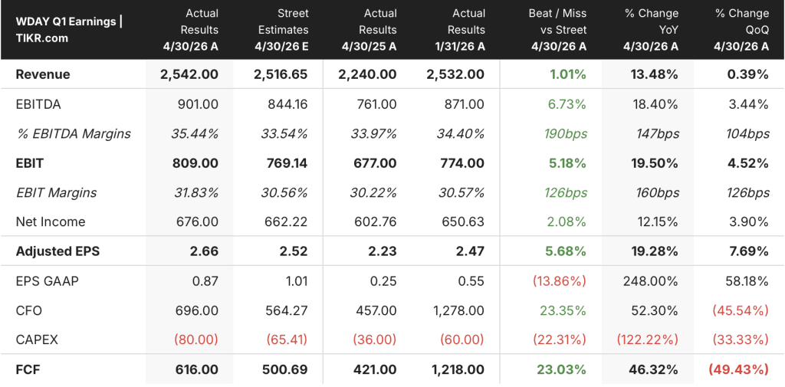The image size is (785, 387).
Task: Click EPS GAAP miss value (13.86%)
Action: pyautogui.click(x=559, y=281)
